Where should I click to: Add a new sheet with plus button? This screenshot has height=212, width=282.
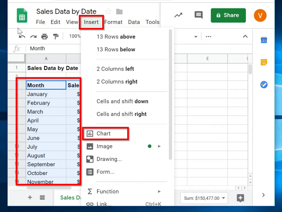click(30, 197)
